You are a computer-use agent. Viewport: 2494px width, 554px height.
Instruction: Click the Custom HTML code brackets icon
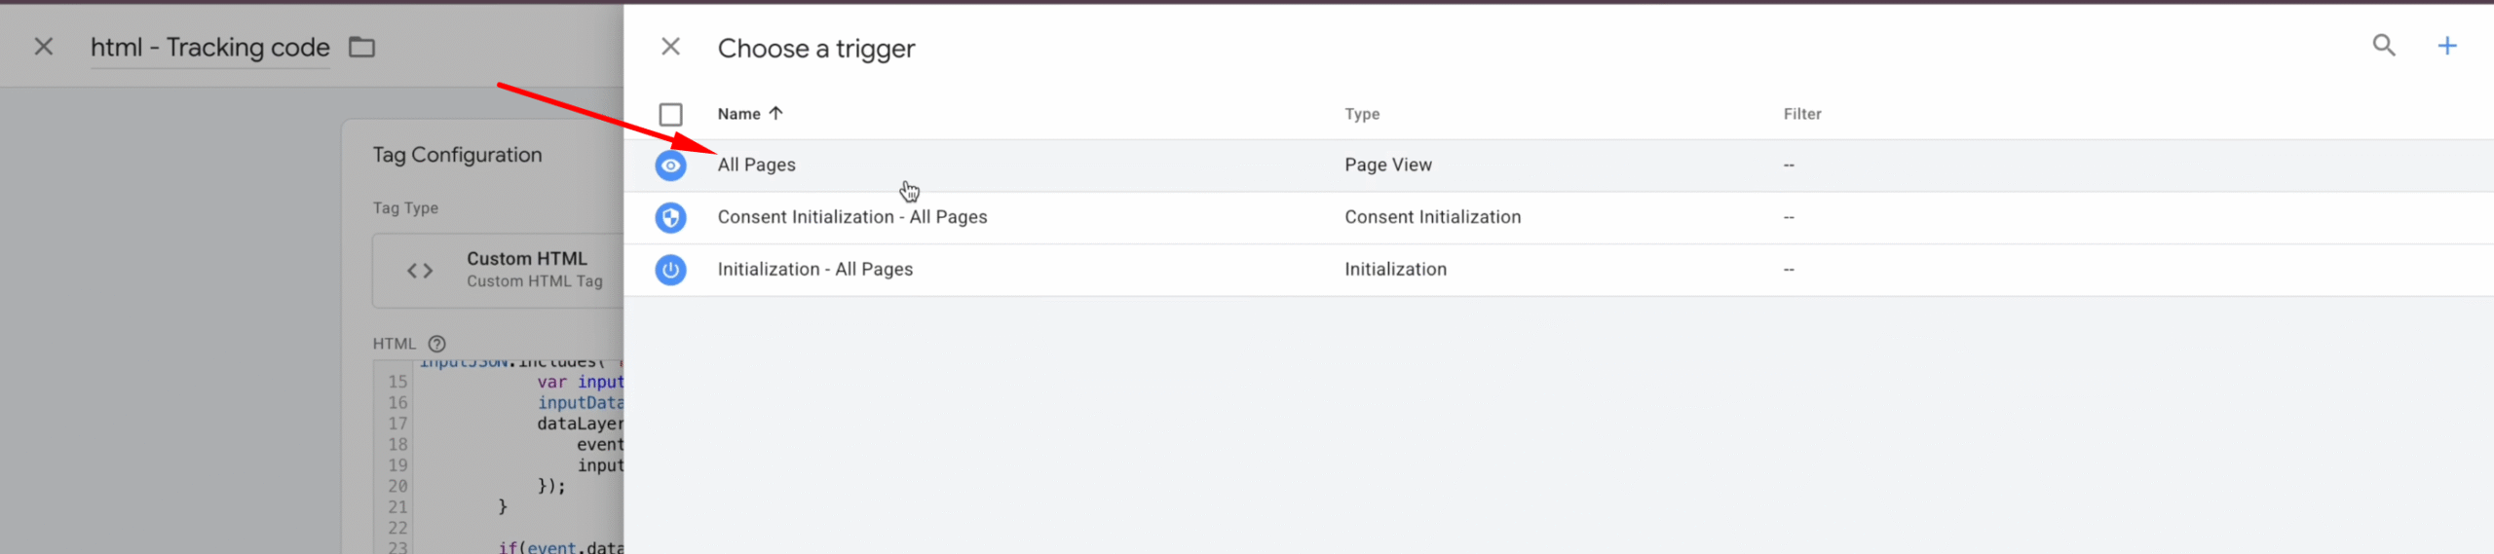click(x=420, y=270)
